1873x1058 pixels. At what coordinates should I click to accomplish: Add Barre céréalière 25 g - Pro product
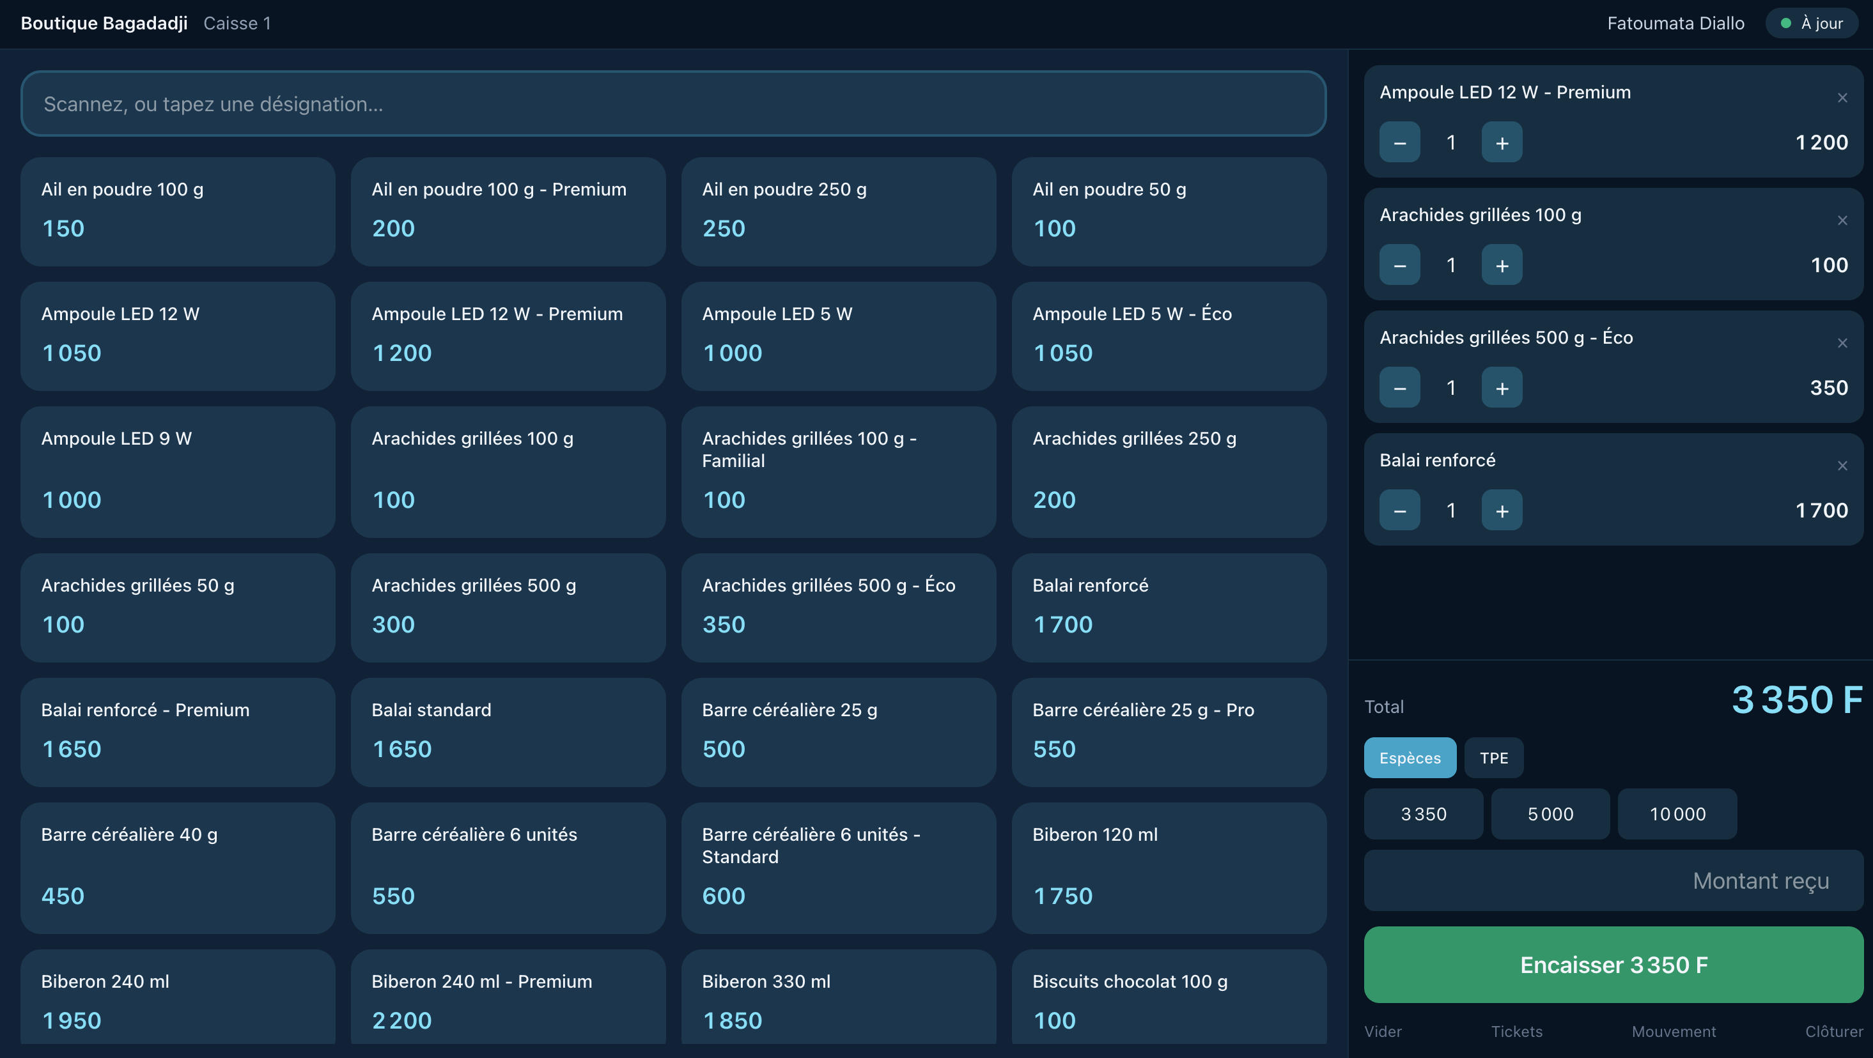pyautogui.click(x=1169, y=732)
